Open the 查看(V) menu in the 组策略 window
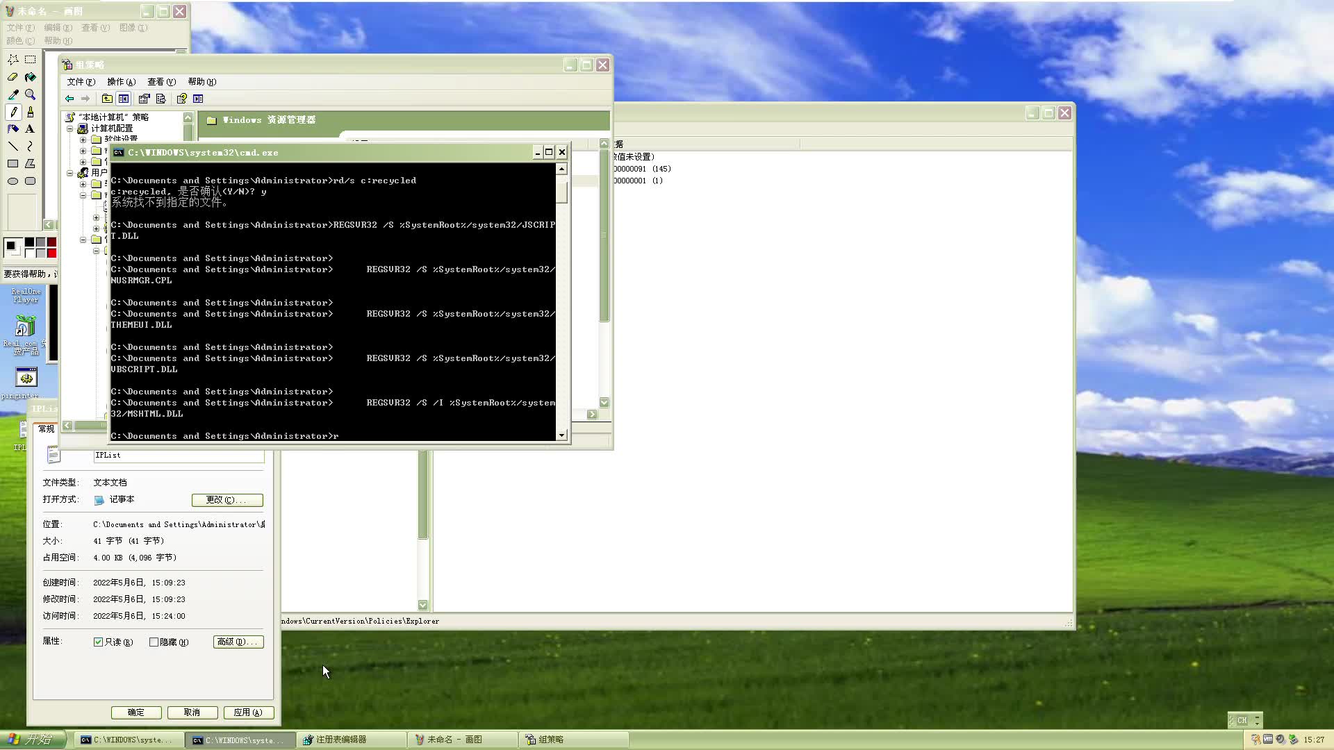Image resolution: width=1334 pixels, height=750 pixels. pos(161,82)
